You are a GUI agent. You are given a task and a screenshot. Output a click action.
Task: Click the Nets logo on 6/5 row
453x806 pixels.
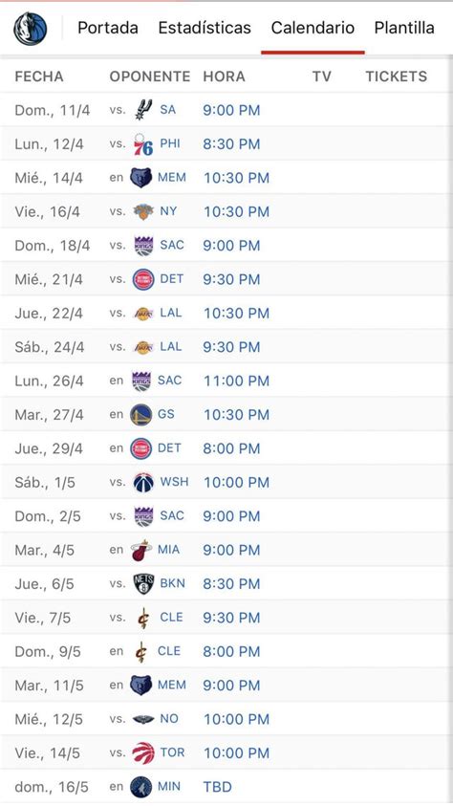[x=143, y=584]
